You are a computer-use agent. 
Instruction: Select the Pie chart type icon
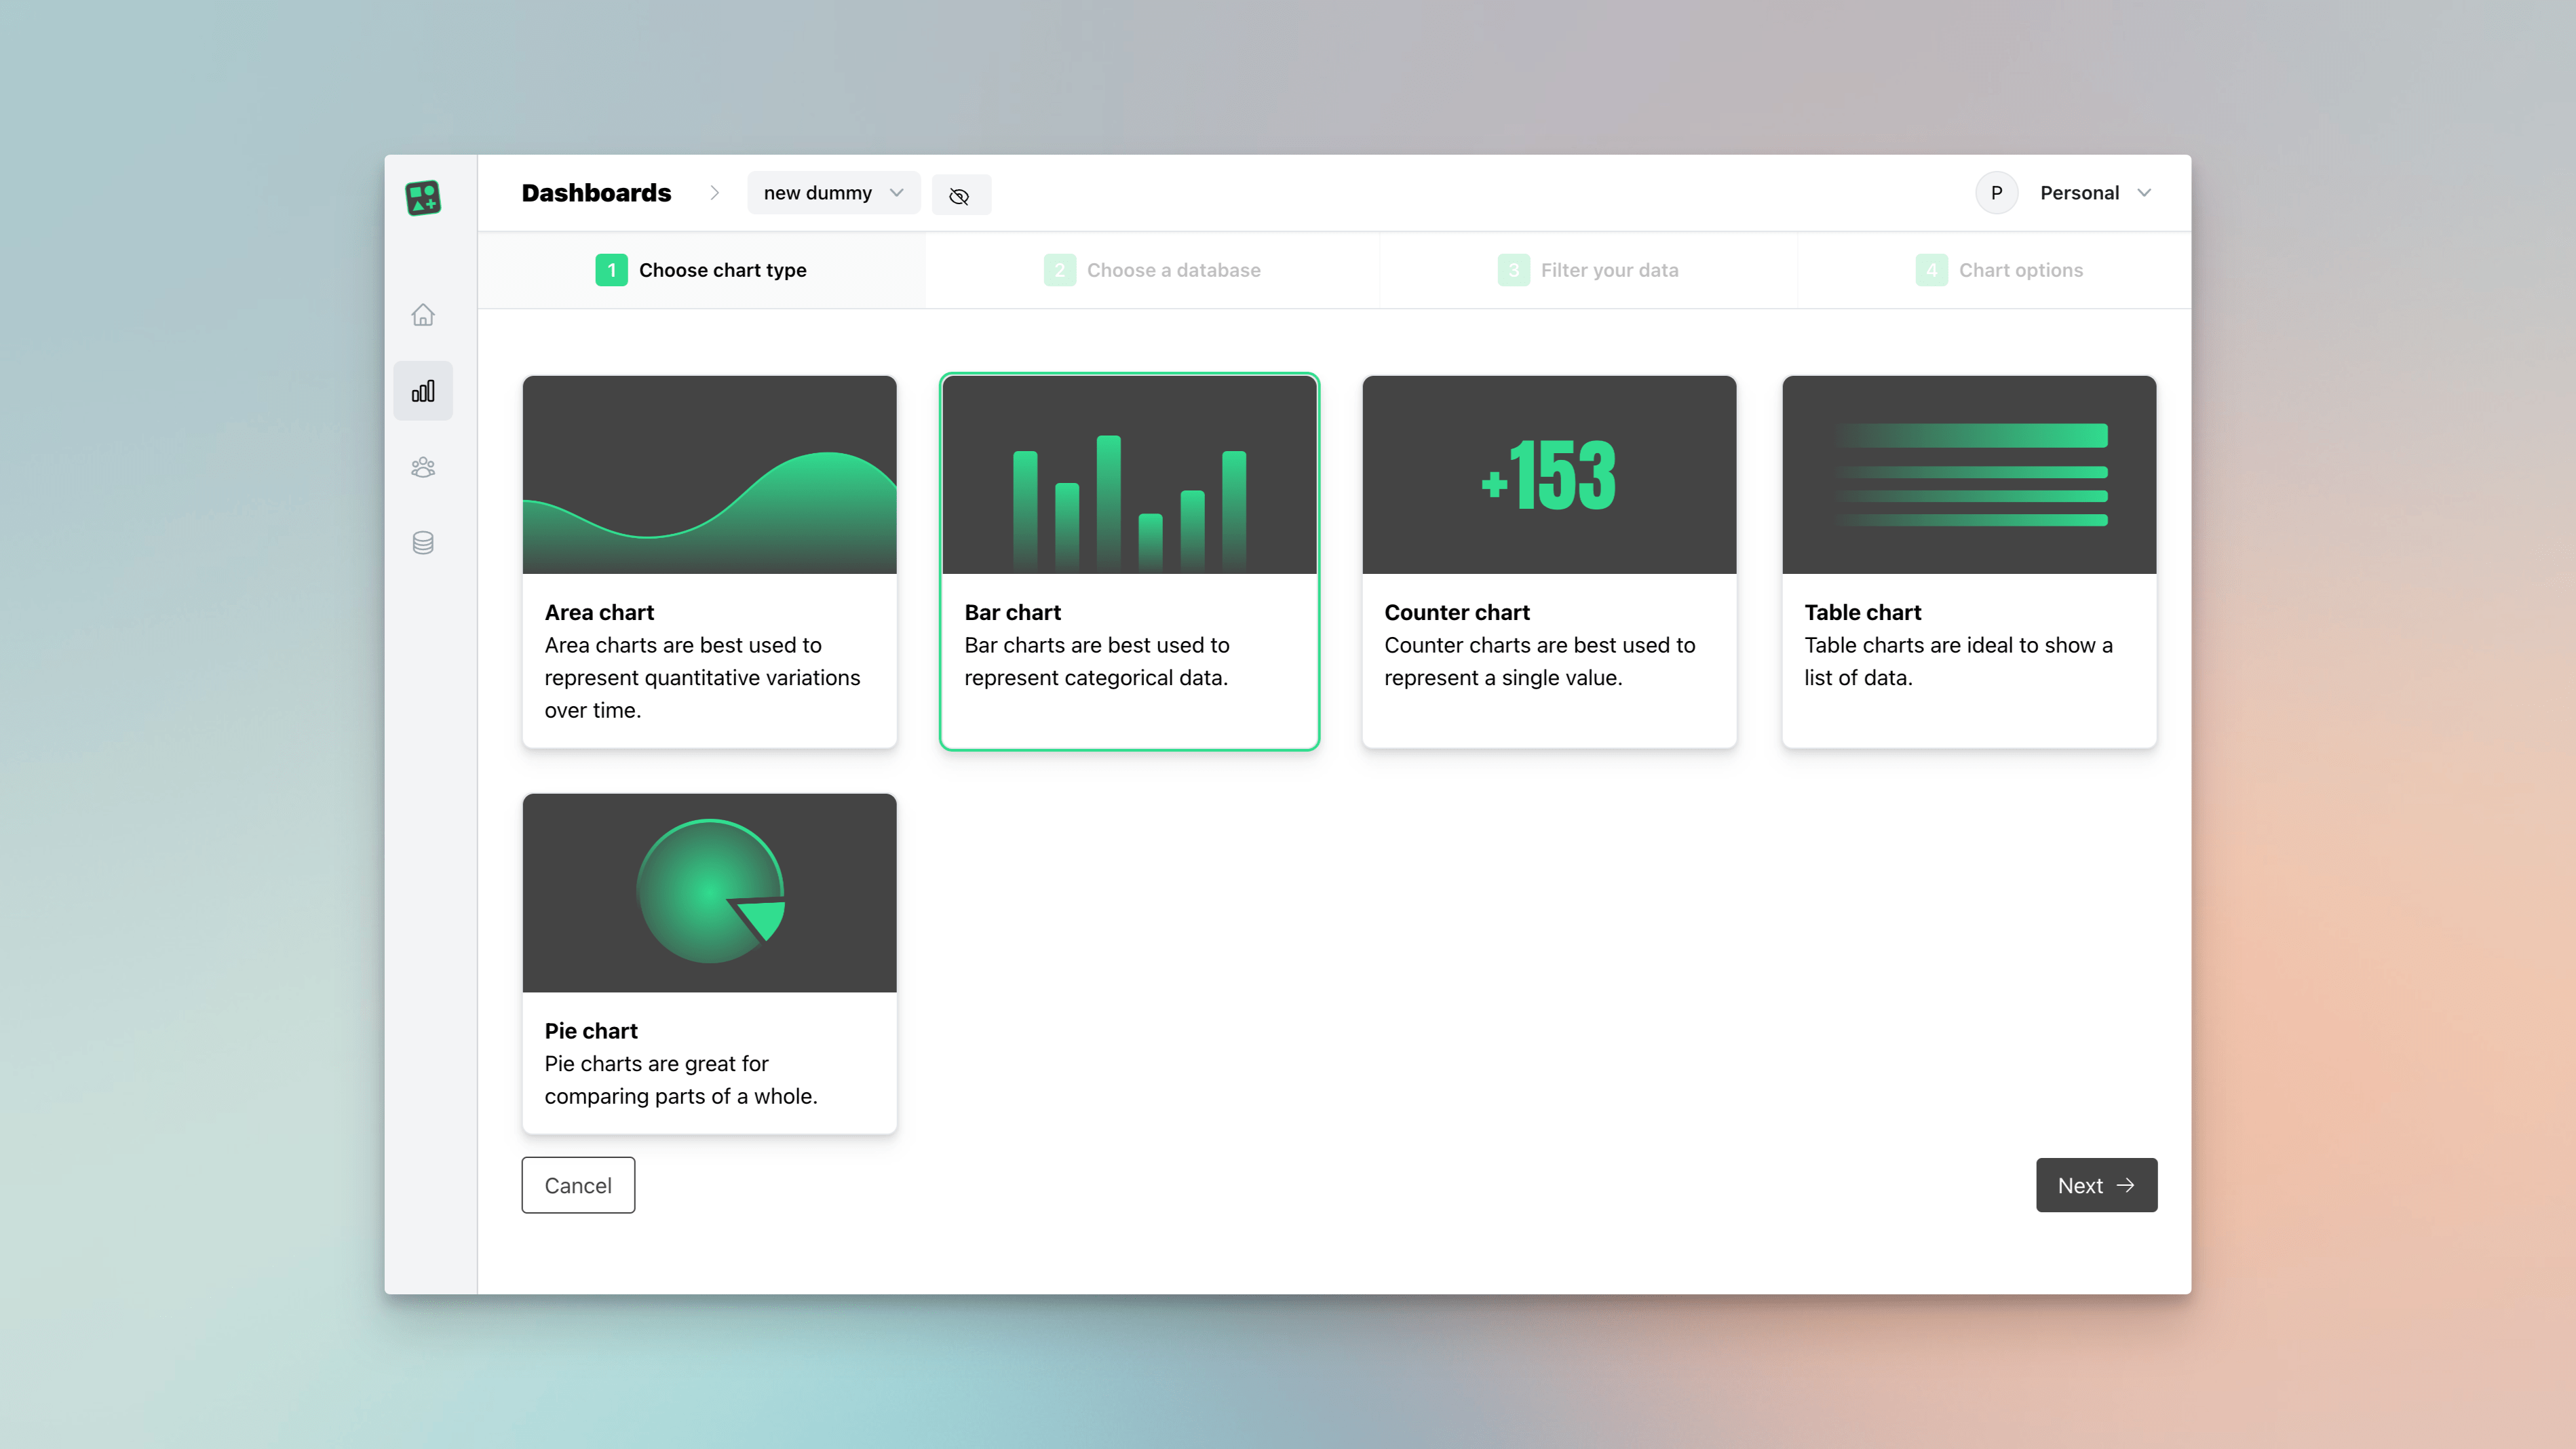point(710,891)
